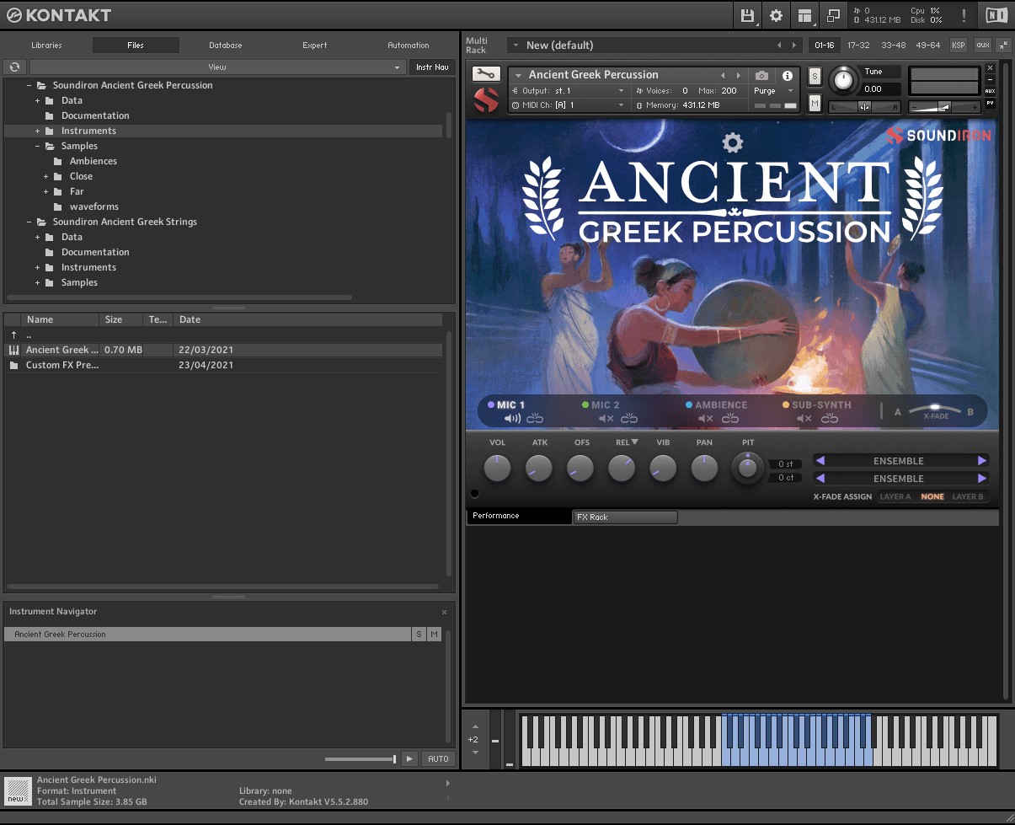Viewport: 1015px width, 825px height.
Task: Collapse the Soundiron Ancient Greek Percussion folder
Action: click(29, 85)
